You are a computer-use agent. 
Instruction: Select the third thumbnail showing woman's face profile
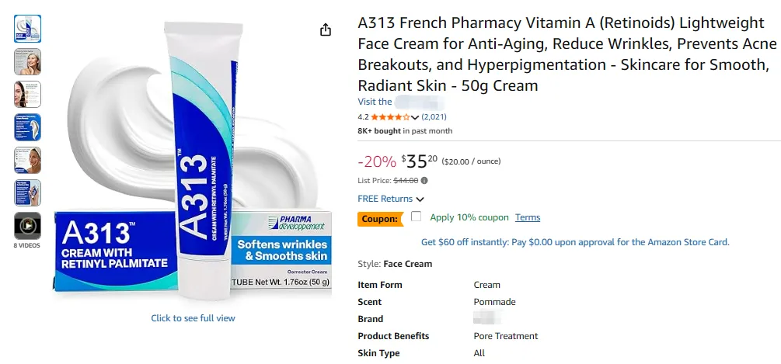point(28,94)
